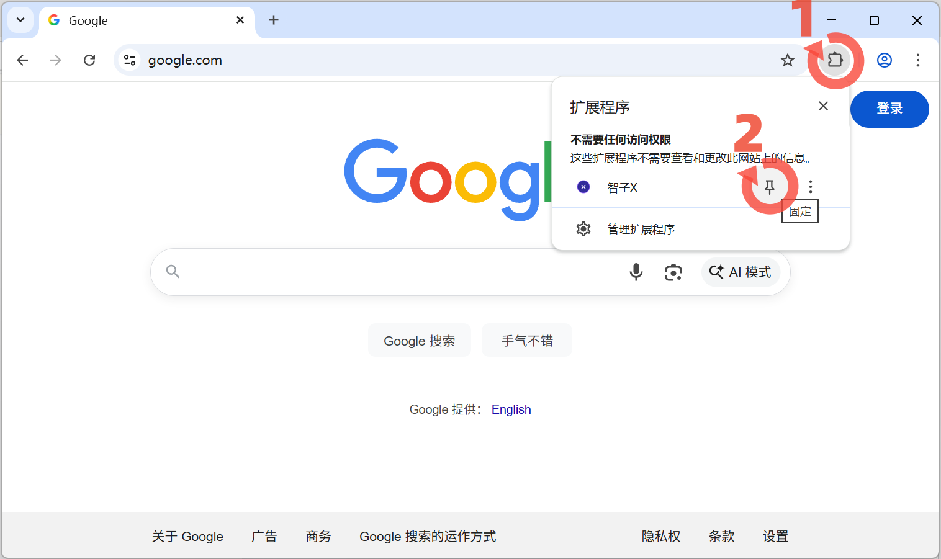
Task: Start voice search with microphone icon
Action: (x=636, y=272)
